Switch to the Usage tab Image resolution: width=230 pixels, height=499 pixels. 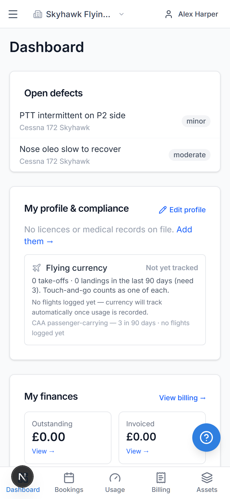pos(115,483)
